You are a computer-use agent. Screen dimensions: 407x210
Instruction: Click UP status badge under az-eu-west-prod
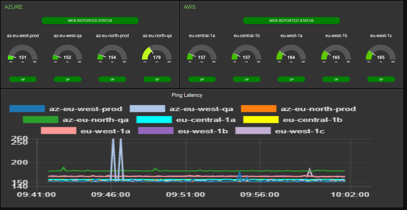click(23, 79)
